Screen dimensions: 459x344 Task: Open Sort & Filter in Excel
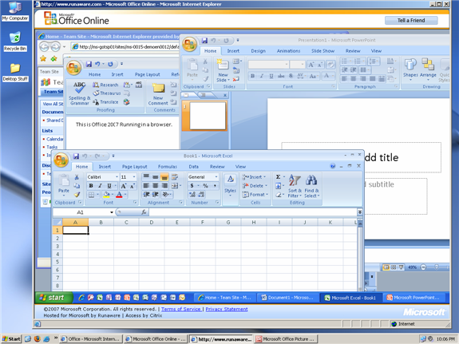coord(295,186)
